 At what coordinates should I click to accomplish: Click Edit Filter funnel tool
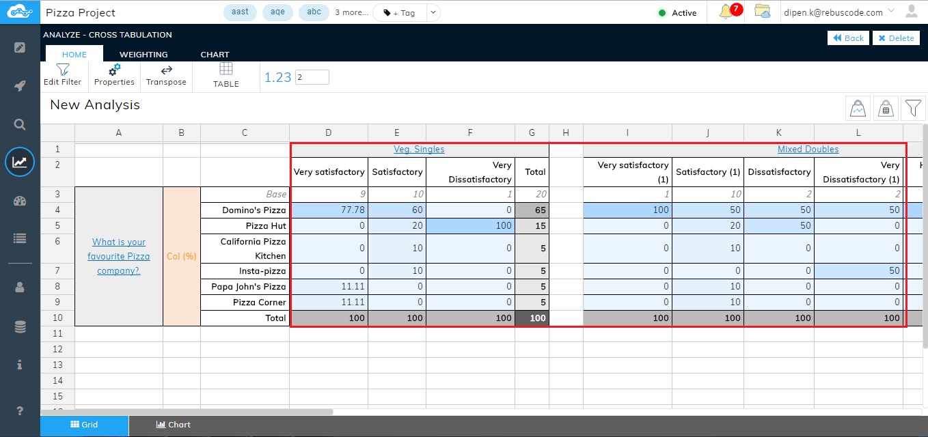[62, 75]
